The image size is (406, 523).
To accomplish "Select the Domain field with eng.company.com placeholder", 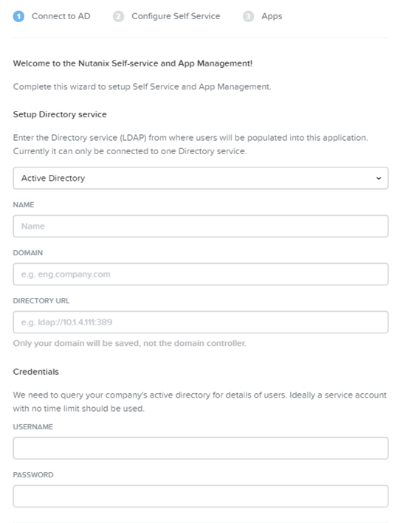I will 201,274.
